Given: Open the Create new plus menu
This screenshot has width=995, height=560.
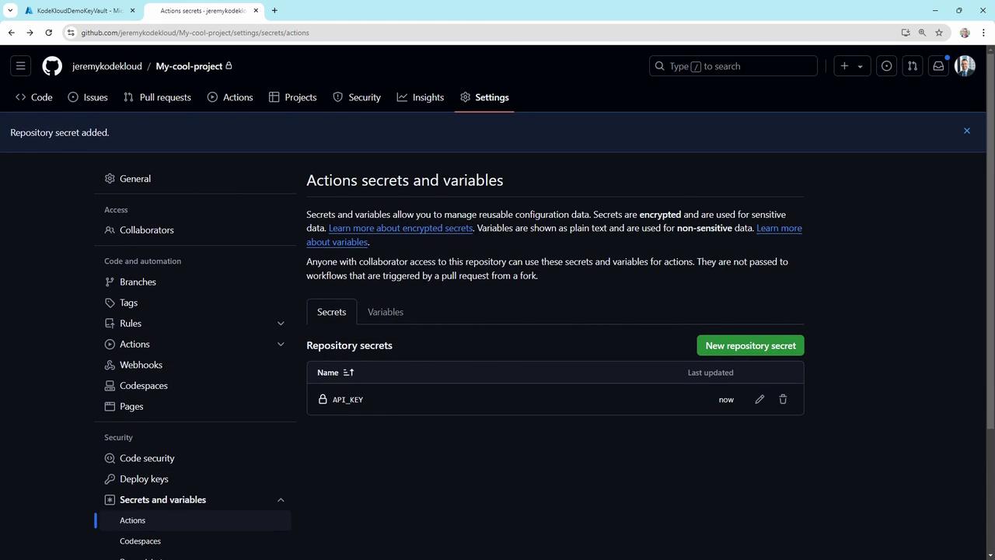Looking at the screenshot, I should pos(844,66).
